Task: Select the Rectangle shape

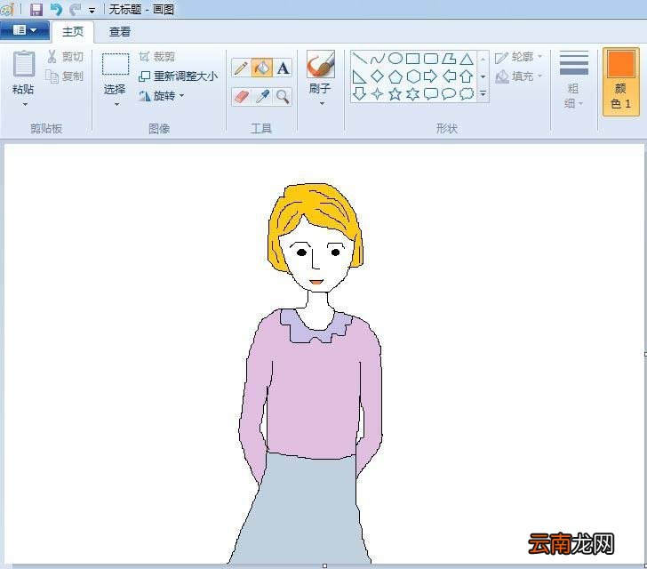Action: 413,58
